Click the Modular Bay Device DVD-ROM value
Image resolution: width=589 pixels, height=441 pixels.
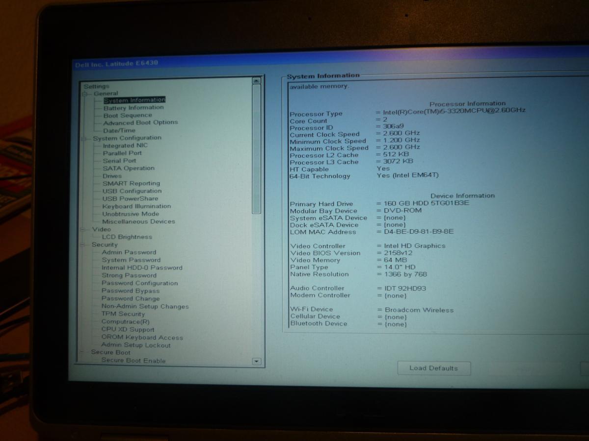click(x=402, y=211)
